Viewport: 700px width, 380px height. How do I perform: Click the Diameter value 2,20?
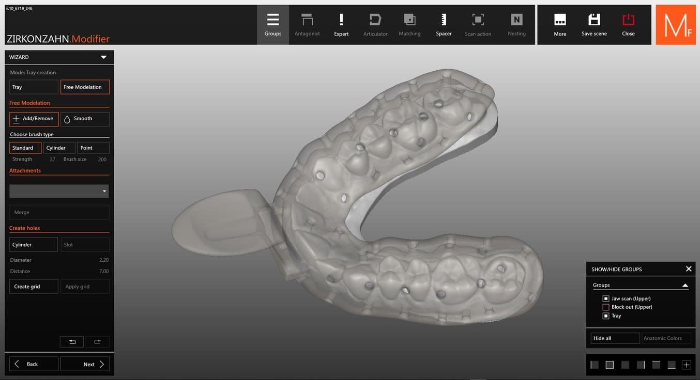[104, 260]
